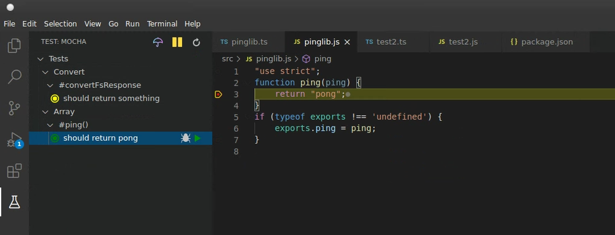Click 'pinglib.js' in the breadcrumb
615x235 pixels.
coord(273,59)
